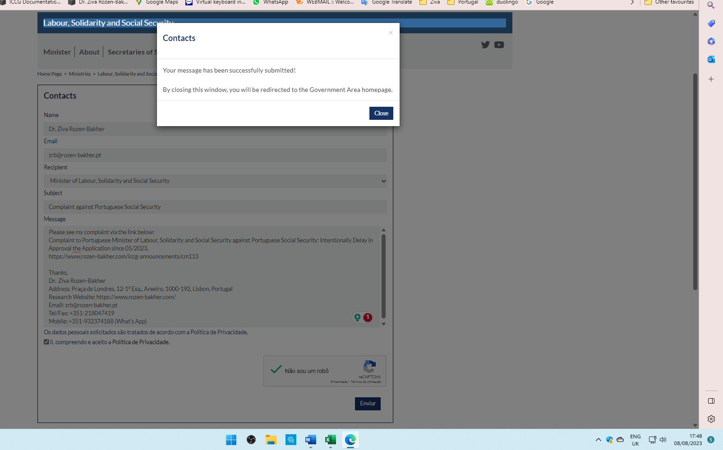Open Windows Start menu

(231, 440)
